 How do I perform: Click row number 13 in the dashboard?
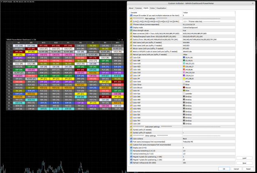[x=9, y=82]
